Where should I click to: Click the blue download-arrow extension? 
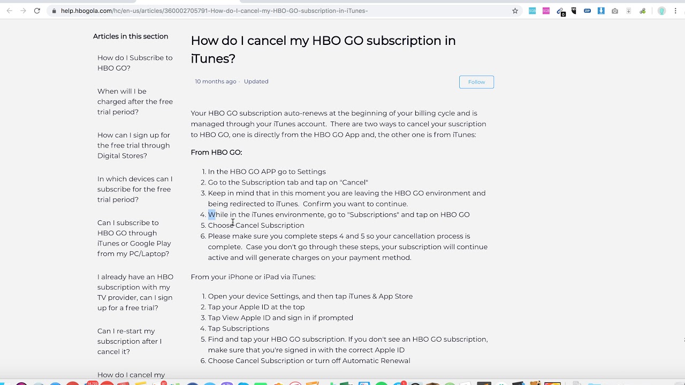pyautogui.click(x=601, y=11)
